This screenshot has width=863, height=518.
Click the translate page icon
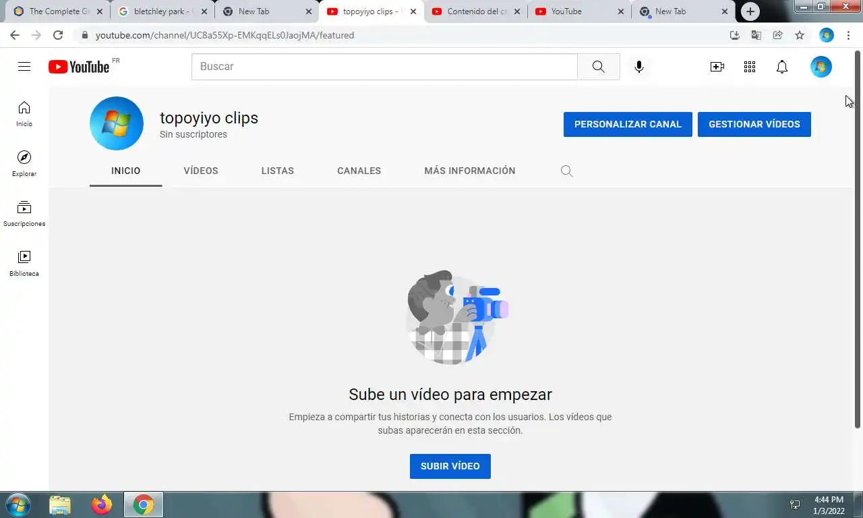756,35
